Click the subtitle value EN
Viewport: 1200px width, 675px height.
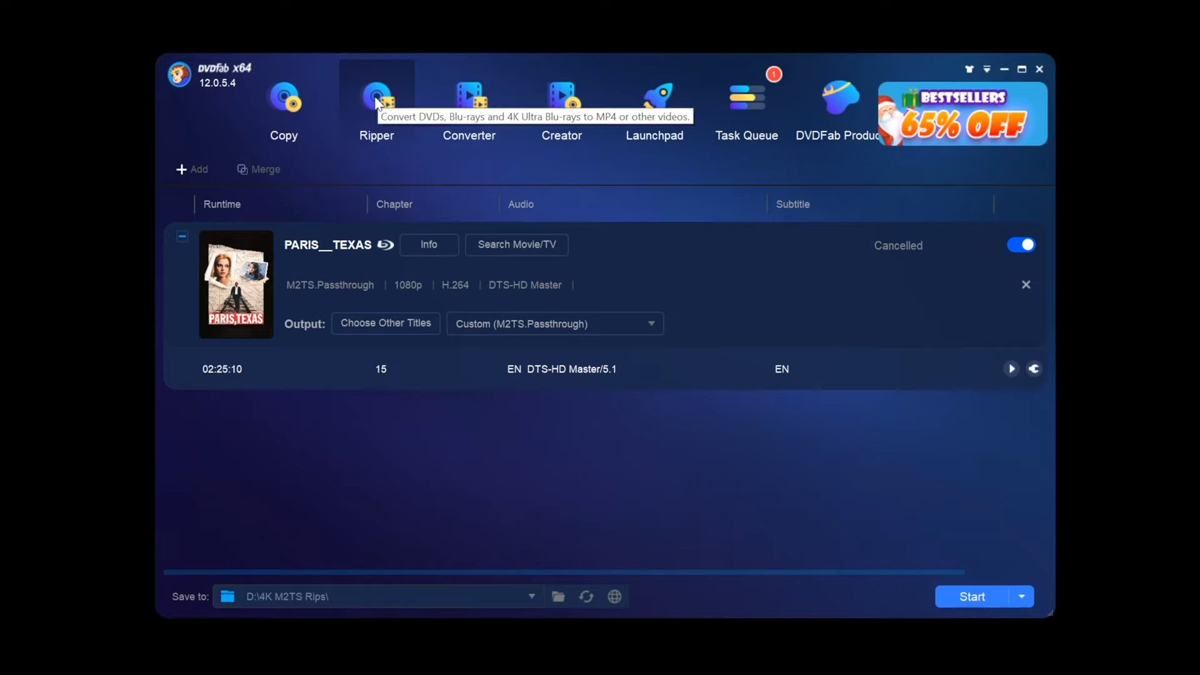coord(782,369)
